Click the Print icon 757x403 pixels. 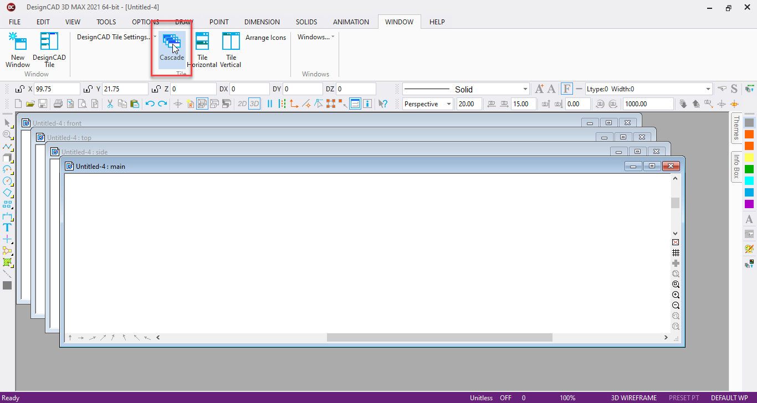58,104
